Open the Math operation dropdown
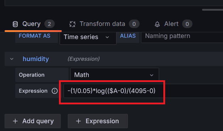This screenshot has width=223, height=131. click(115, 75)
